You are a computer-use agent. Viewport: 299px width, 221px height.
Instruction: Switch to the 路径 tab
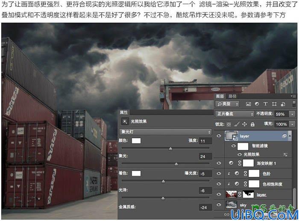[232, 96]
